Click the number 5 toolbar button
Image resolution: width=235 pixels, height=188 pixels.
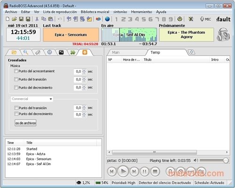(x=144, y=19)
